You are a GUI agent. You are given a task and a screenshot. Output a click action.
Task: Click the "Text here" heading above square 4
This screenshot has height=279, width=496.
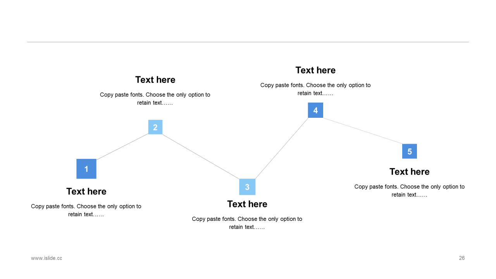[315, 70]
